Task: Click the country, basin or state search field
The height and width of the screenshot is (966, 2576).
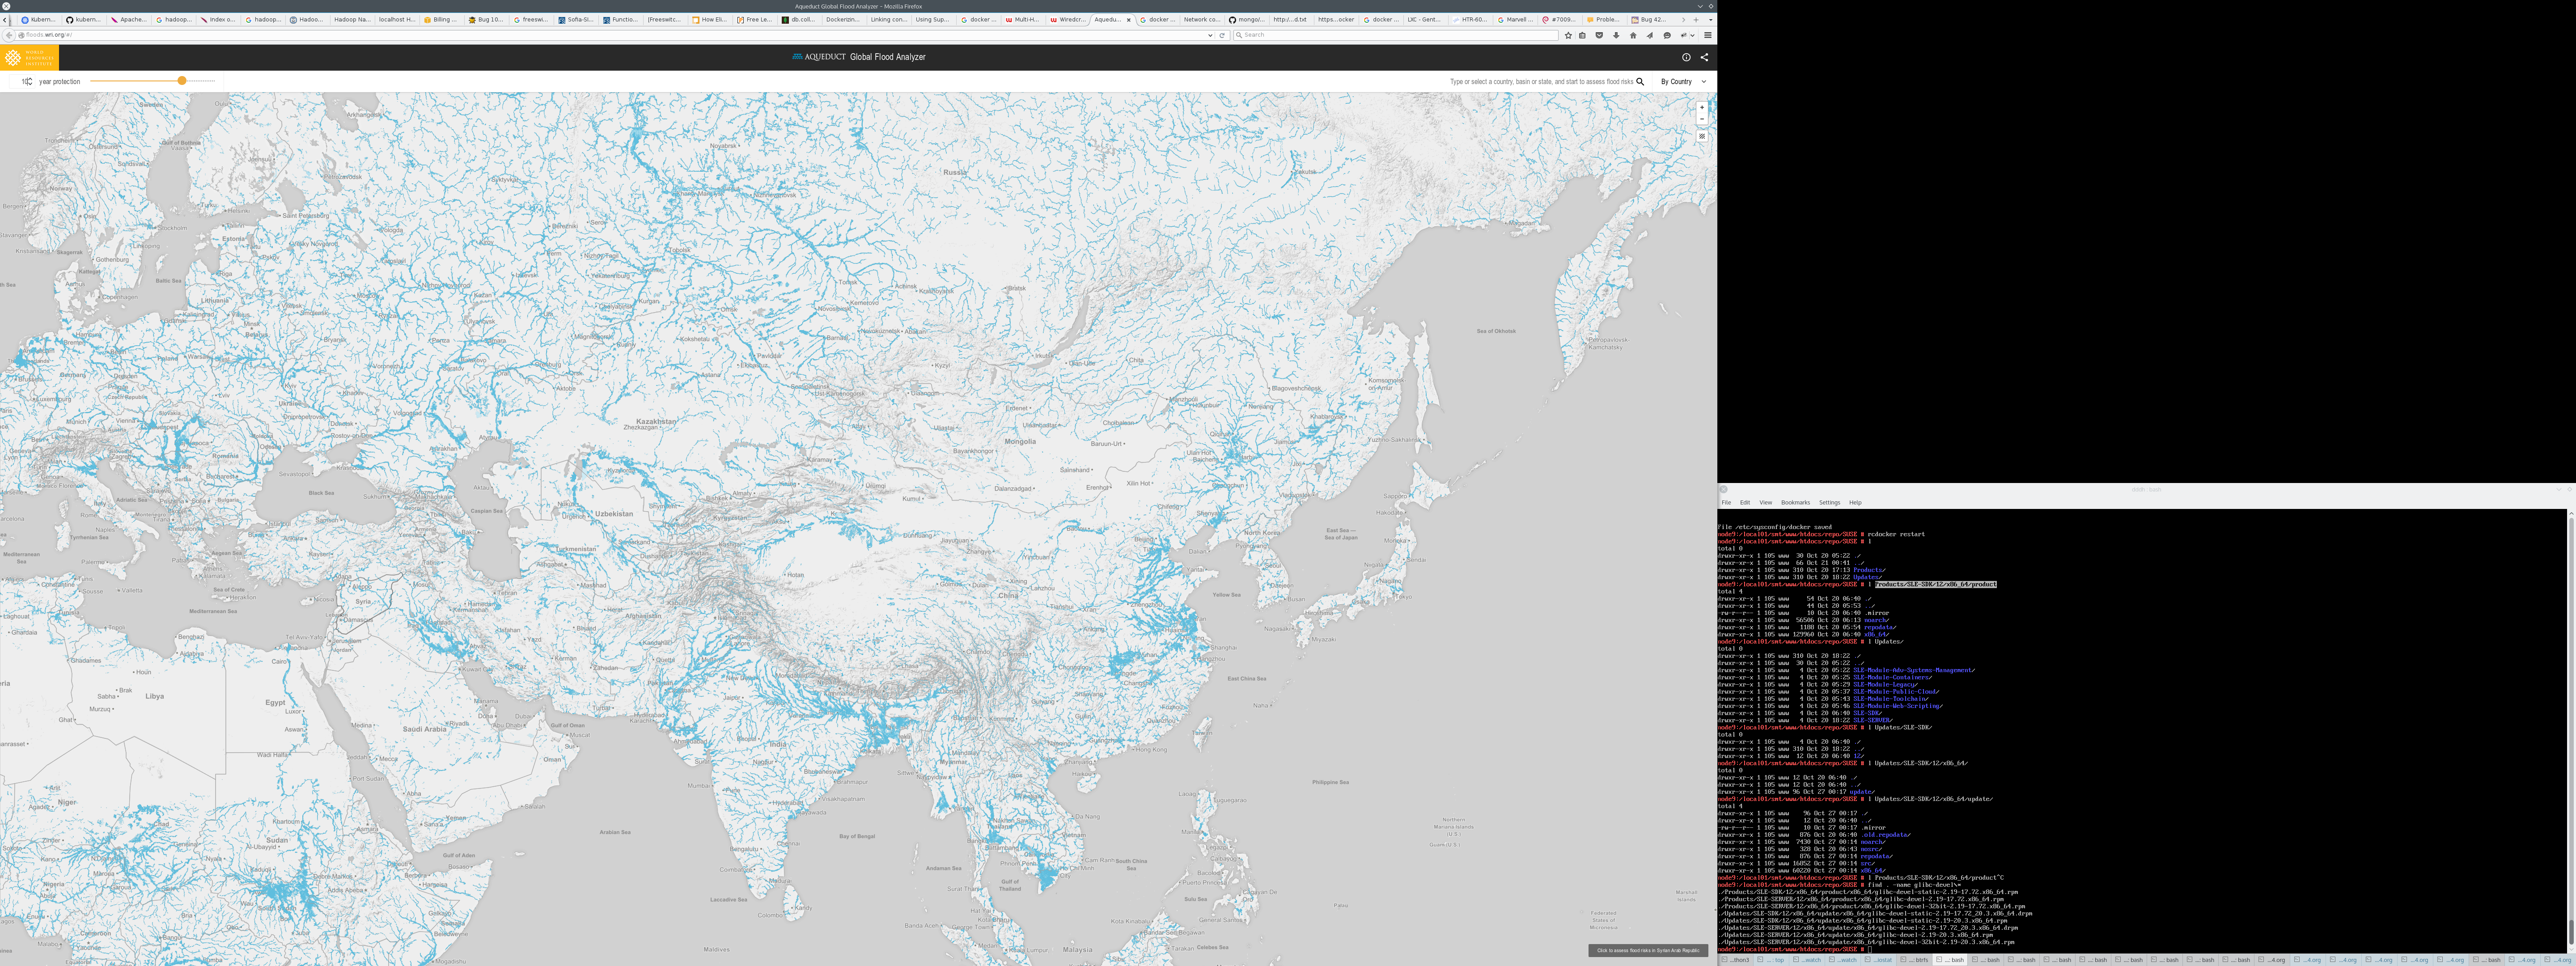Action: pyautogui.click(x=1541, y=82)
